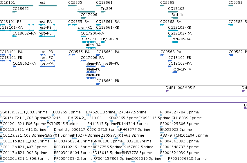
Task: Click protein label CG13101-PA
Action: coord(11,52)
